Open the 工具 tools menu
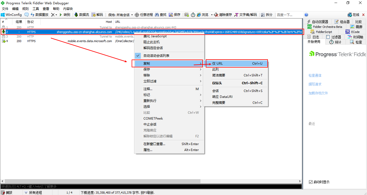Viewport: 367px width, 195px height. pos(36,9)
